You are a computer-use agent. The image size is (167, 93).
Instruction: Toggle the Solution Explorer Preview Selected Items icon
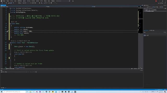click(162, 7)
